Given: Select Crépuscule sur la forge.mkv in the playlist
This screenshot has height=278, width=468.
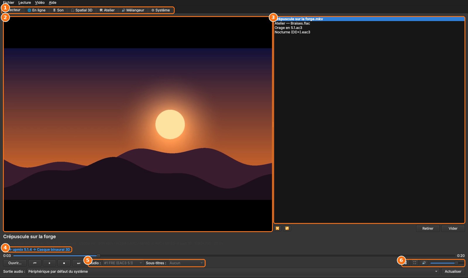Looking at the screenshot, I should (369, 19).
